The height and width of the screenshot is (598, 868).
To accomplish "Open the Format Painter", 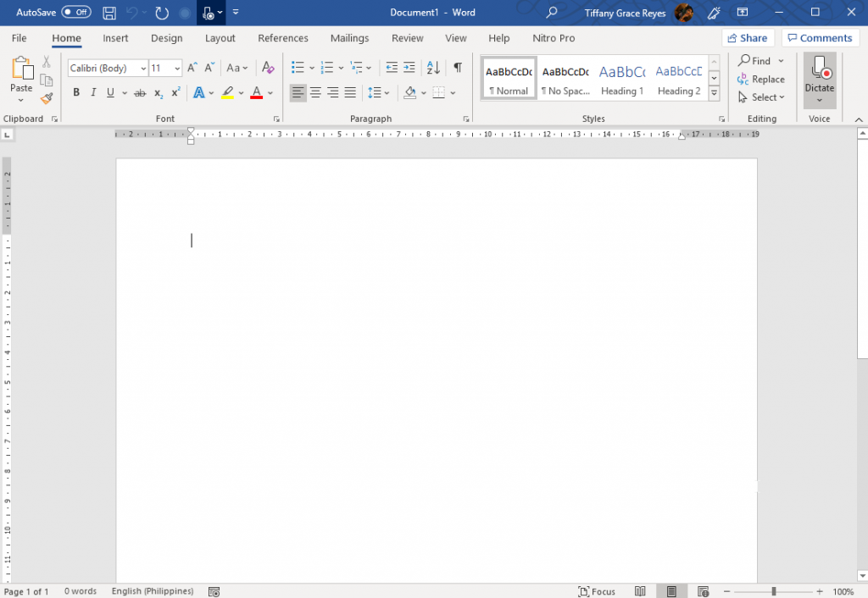I will pyautogui.click(x=47, y=98).
